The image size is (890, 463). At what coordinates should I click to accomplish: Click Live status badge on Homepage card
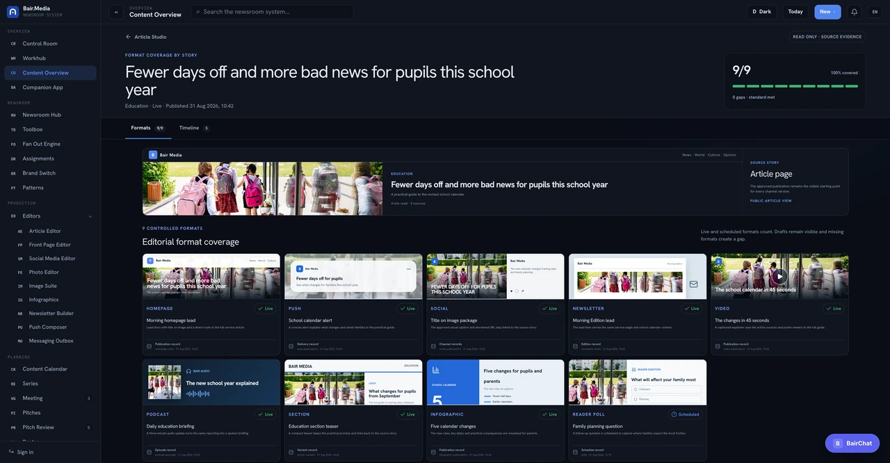pos(265,308)
